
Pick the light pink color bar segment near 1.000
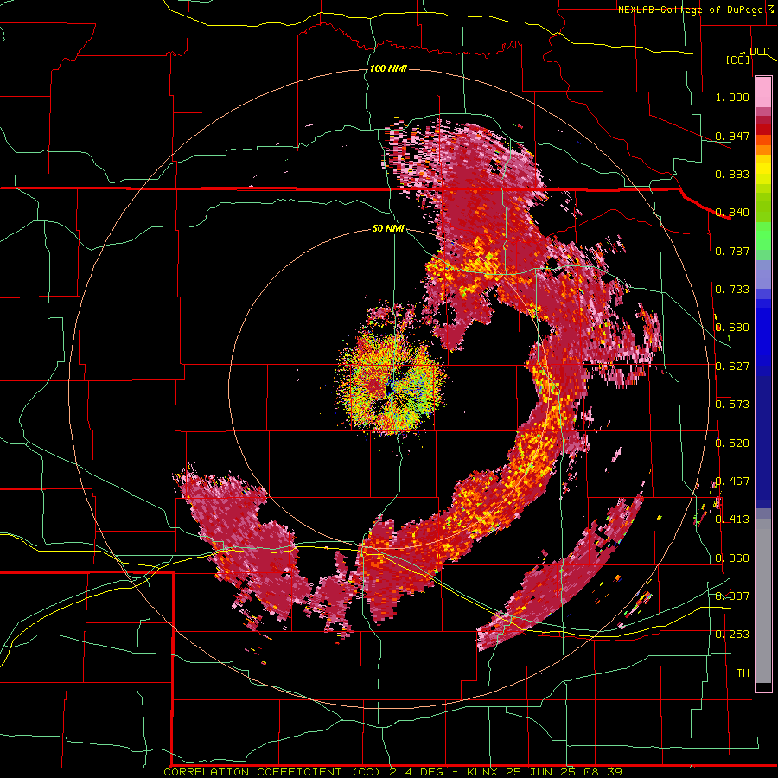[763, 92]
